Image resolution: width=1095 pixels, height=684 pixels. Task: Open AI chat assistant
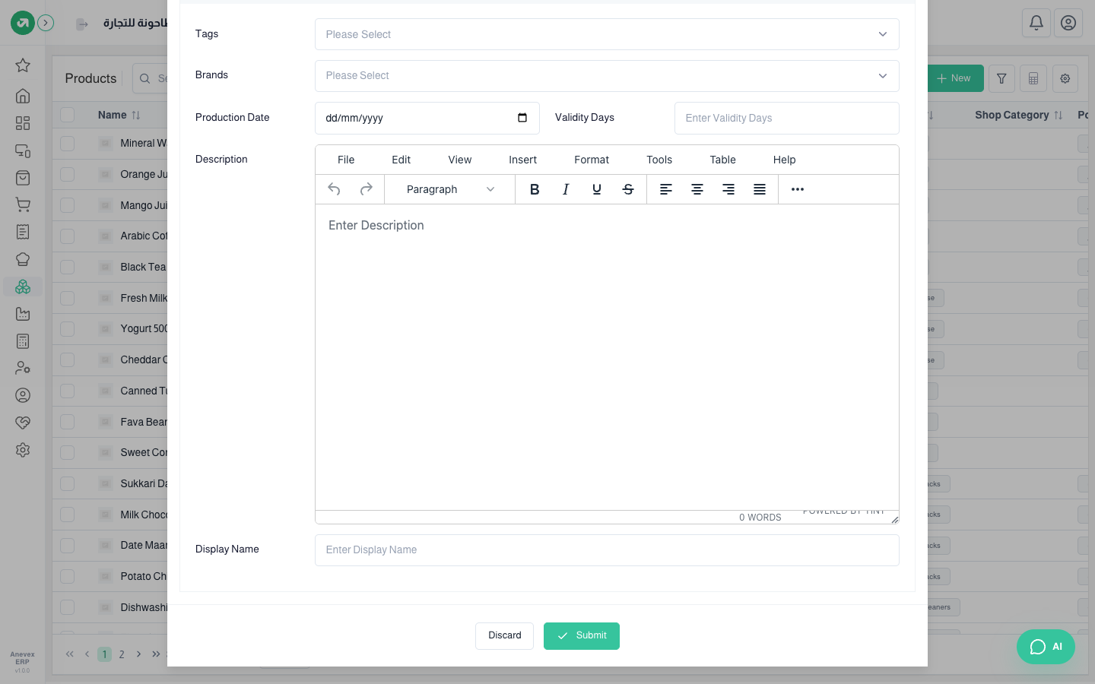coord(1046,647)
